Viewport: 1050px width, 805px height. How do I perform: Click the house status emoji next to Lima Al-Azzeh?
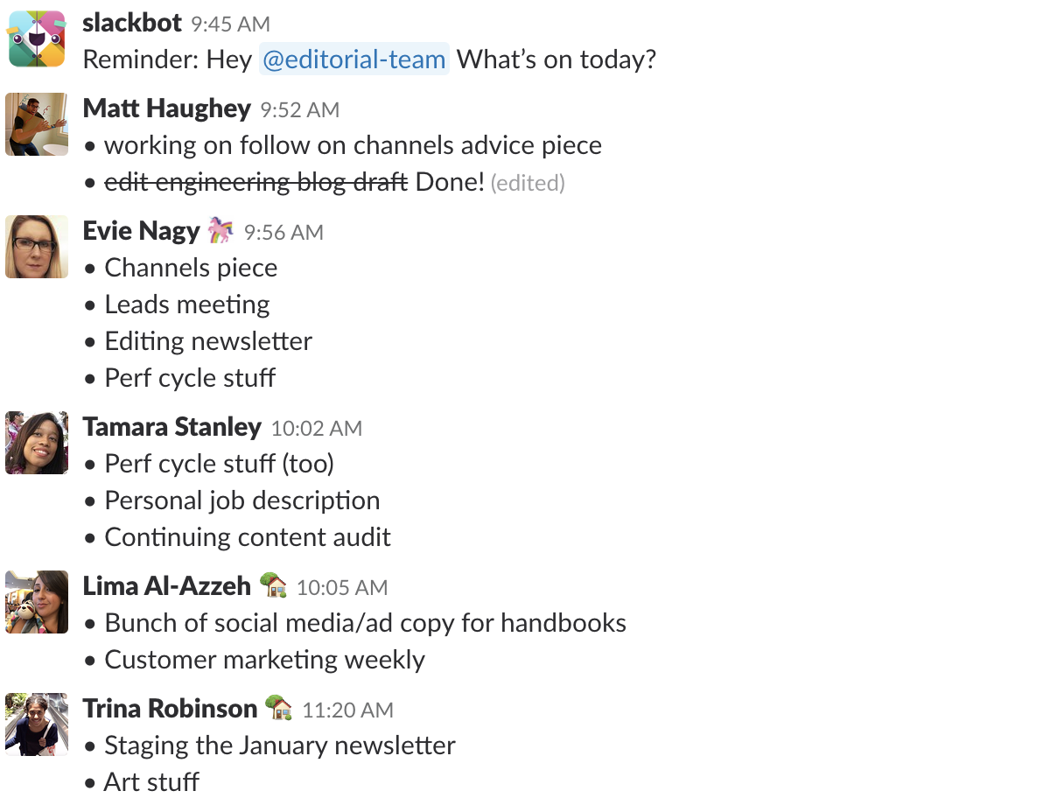pyautogui.click(x=273, y=585)
